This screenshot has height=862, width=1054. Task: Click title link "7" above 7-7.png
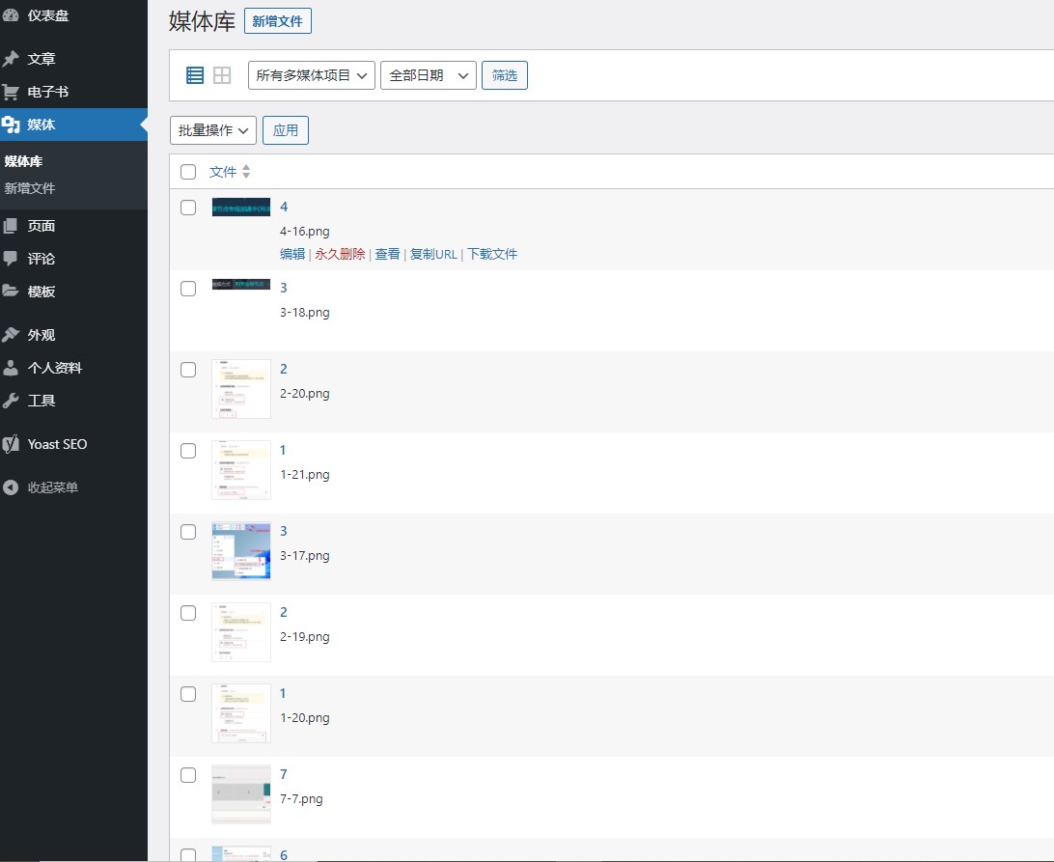click(284, 774)
